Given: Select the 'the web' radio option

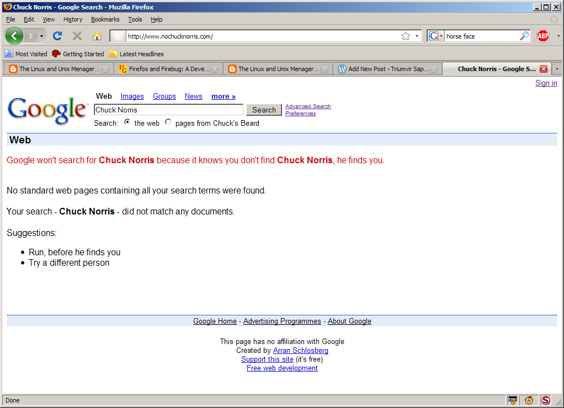Looking at the screenshot, I should pos(127,122).
